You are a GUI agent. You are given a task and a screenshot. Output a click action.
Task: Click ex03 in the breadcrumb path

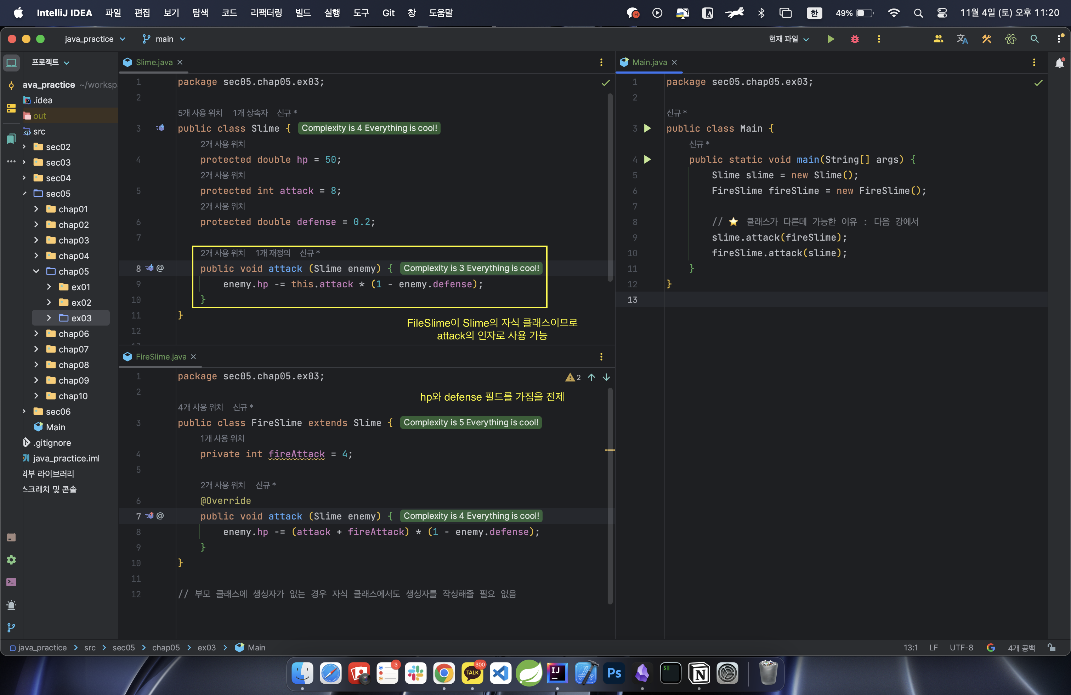(206, 647)
